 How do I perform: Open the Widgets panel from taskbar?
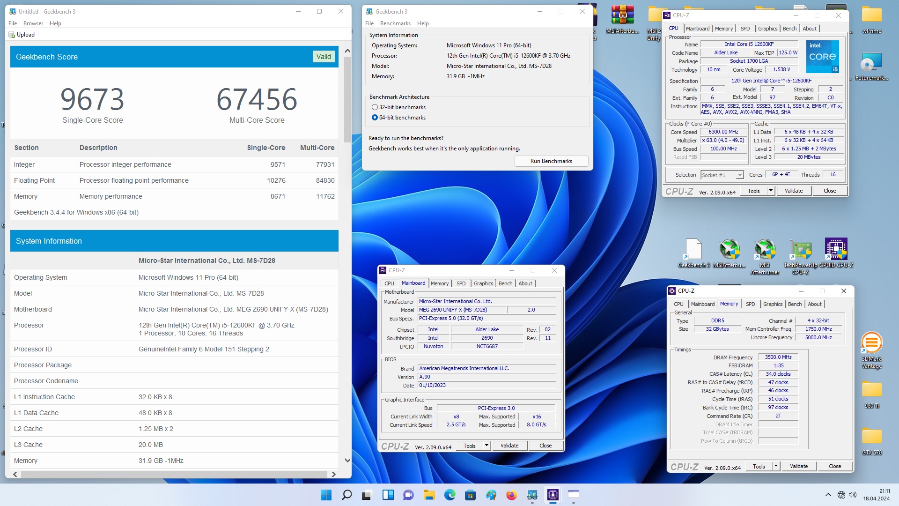click(x=388, y=495)
